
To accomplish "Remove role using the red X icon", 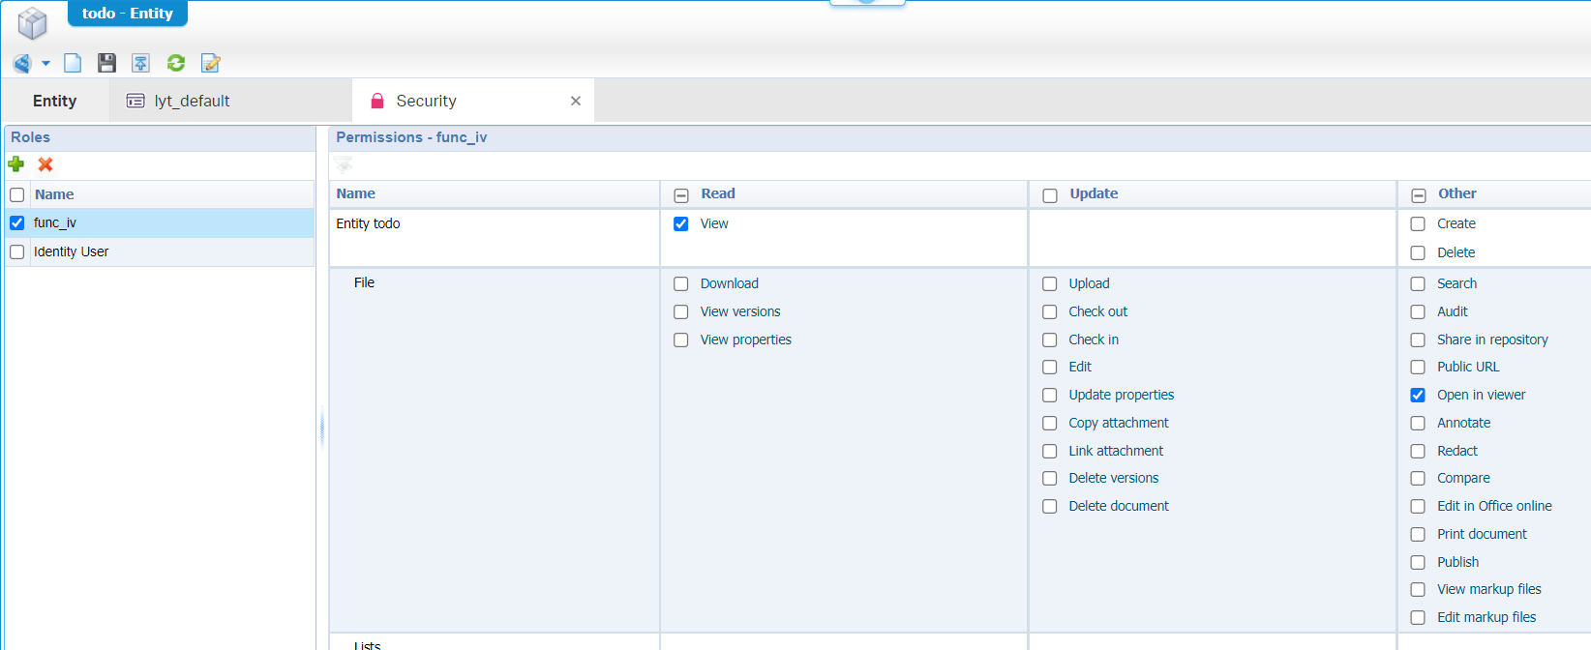I will point(45,164).
